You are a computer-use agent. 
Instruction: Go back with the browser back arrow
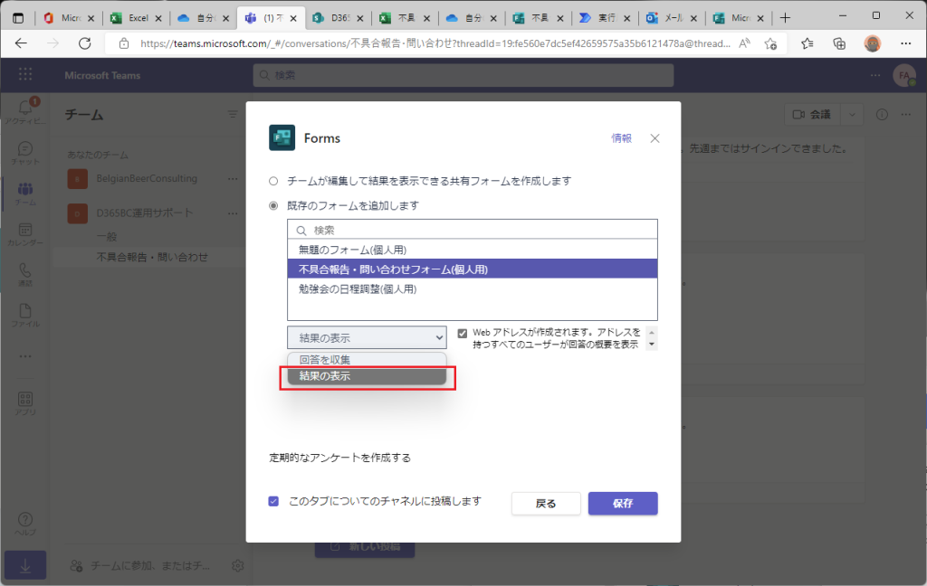click(x=22, y=43)
